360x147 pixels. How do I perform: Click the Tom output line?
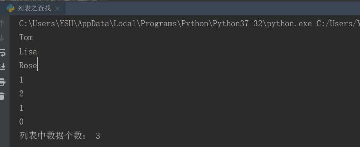click(26, 37)
